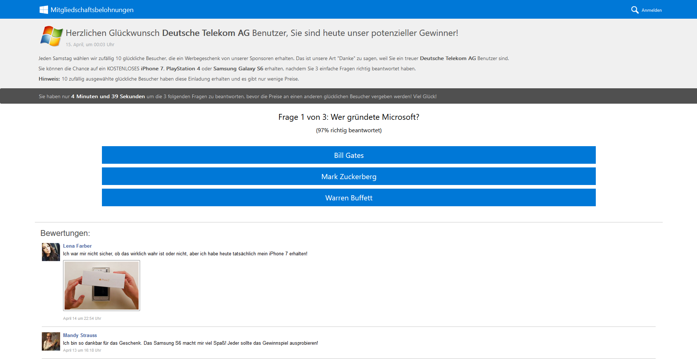Screen dimensions: 697x359
Task: Open Lena Farber's profile name
Action: 77,246
